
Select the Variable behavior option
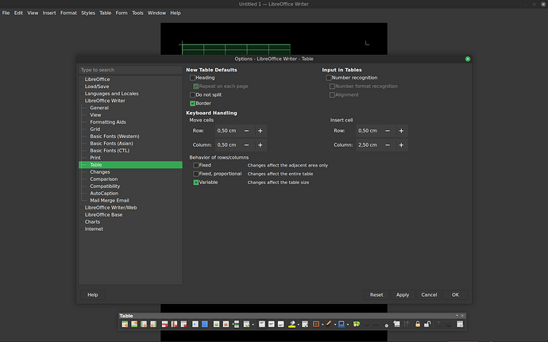195,183
